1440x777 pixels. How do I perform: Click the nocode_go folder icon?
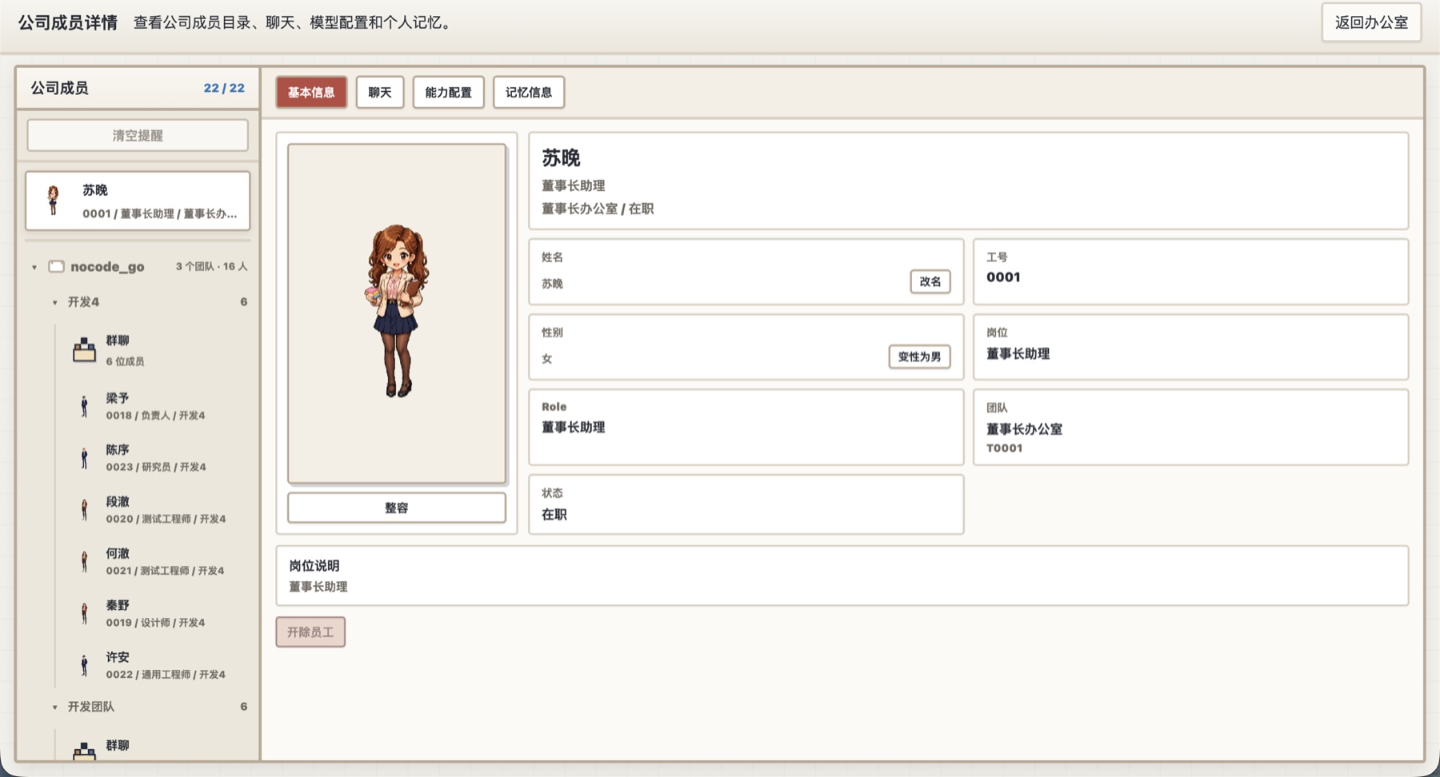(x=56, y=266)
